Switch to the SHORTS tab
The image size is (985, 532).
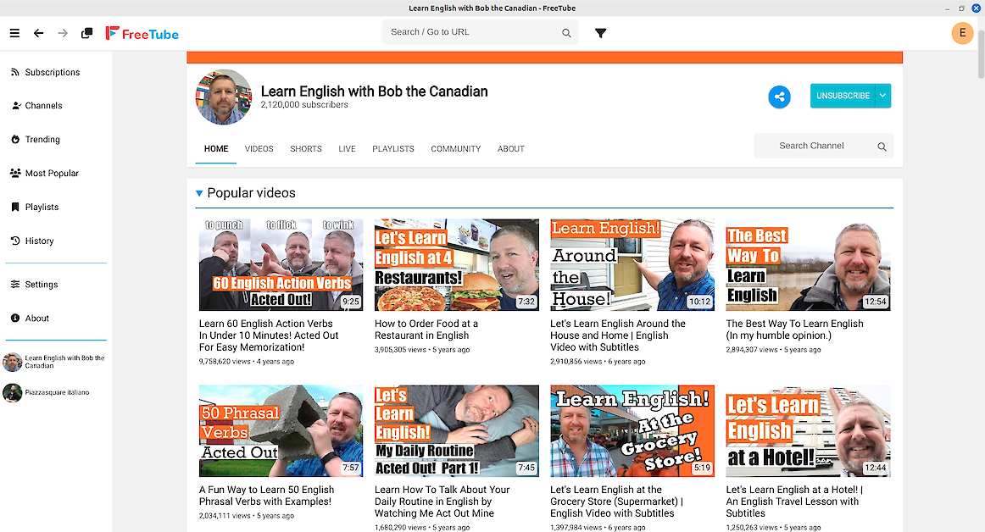[306, 149]
